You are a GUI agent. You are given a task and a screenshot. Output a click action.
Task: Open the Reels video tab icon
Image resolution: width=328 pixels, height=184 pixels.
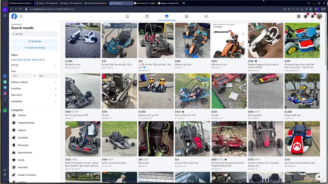coord(147,16)
